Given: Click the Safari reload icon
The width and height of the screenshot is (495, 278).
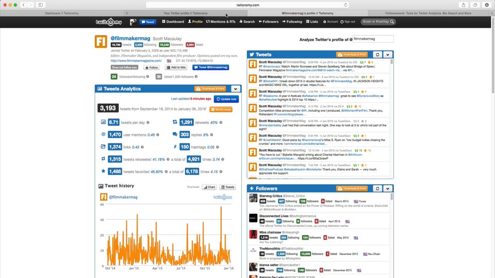Looking at the screenshot, I should coord(345,5).
